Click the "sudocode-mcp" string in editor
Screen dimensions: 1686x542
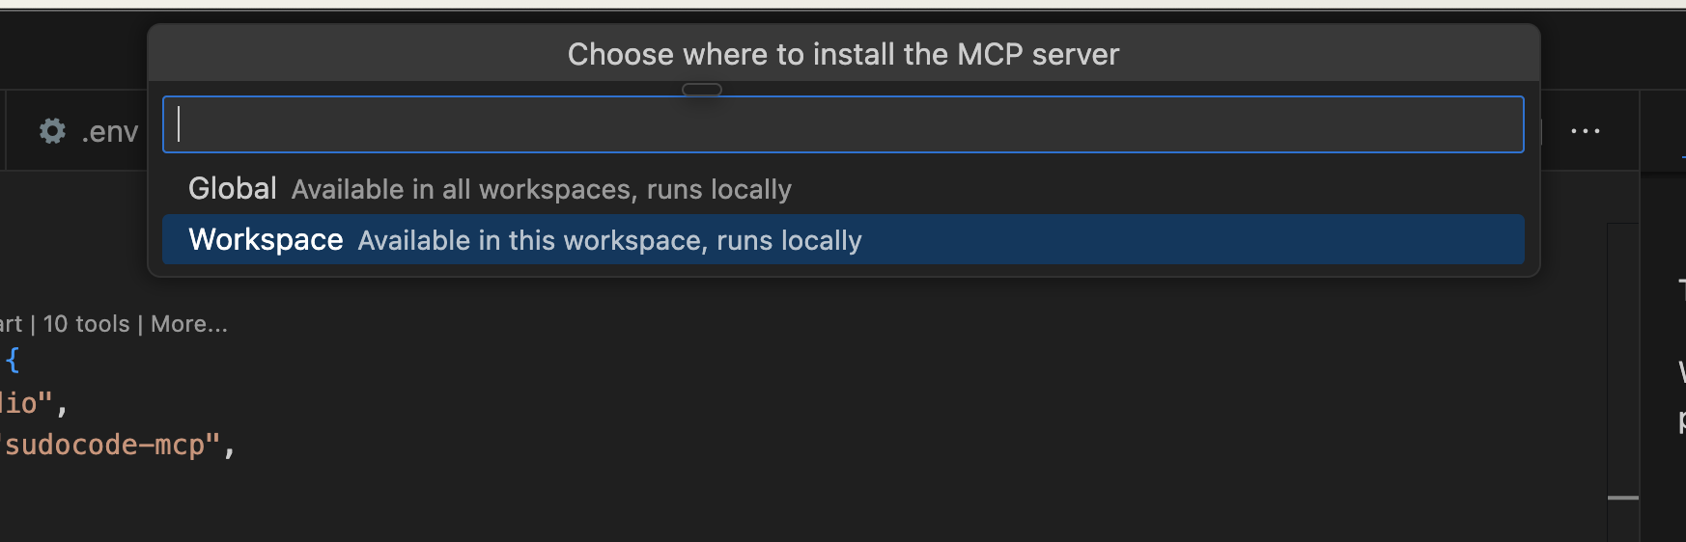pyautogui.click(x=110, y=445)
